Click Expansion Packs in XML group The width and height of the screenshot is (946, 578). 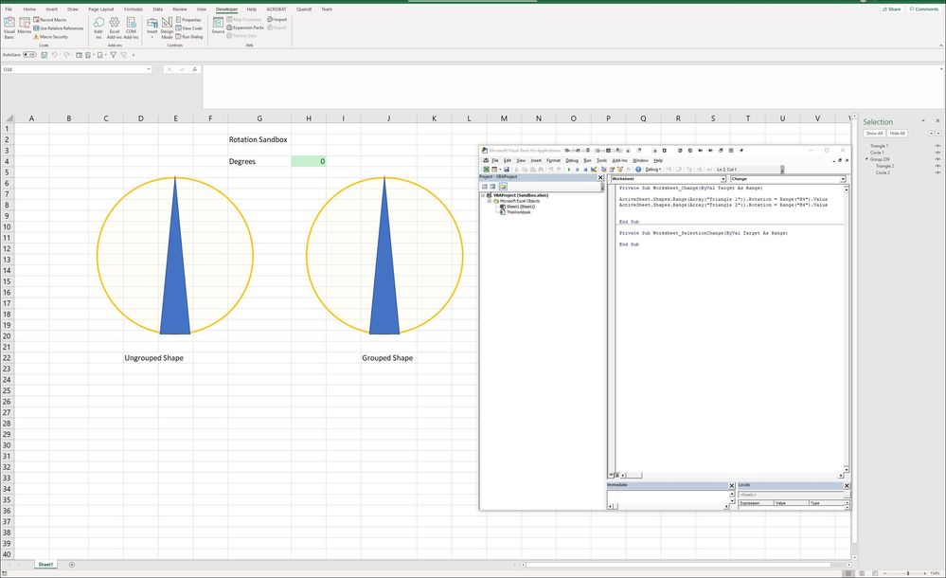pyautogui.click(x=245, y=27)
